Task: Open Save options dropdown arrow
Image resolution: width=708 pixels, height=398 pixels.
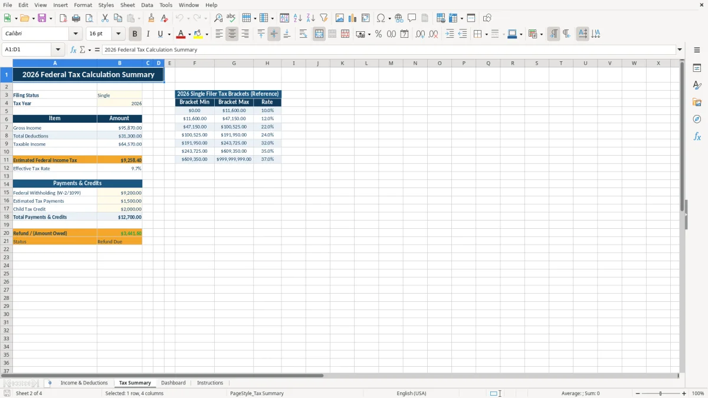Action: tap(51, 18)
